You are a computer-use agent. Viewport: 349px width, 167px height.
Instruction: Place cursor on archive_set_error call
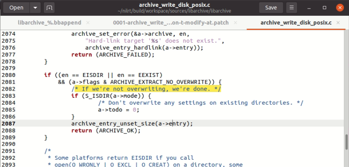tap(130, 34)
